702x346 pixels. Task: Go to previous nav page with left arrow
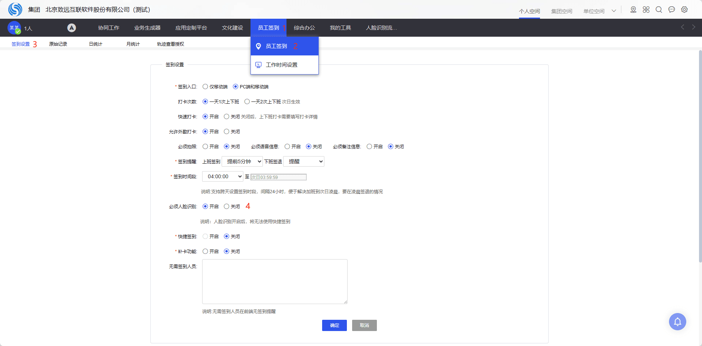click(682, 27)
